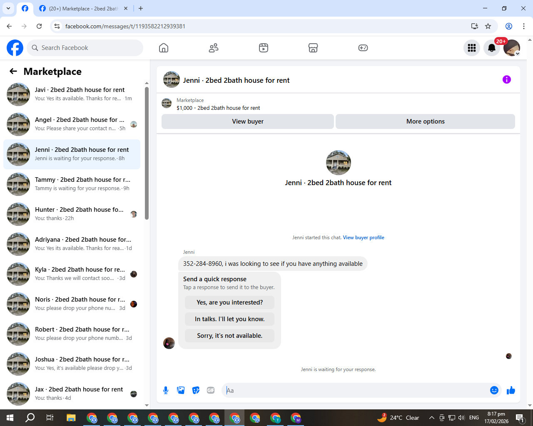Viewport: 533px width, 426px height.
Task: Open the Gaming controller icon
Action: pyautogui.click(x=363, y=48)
